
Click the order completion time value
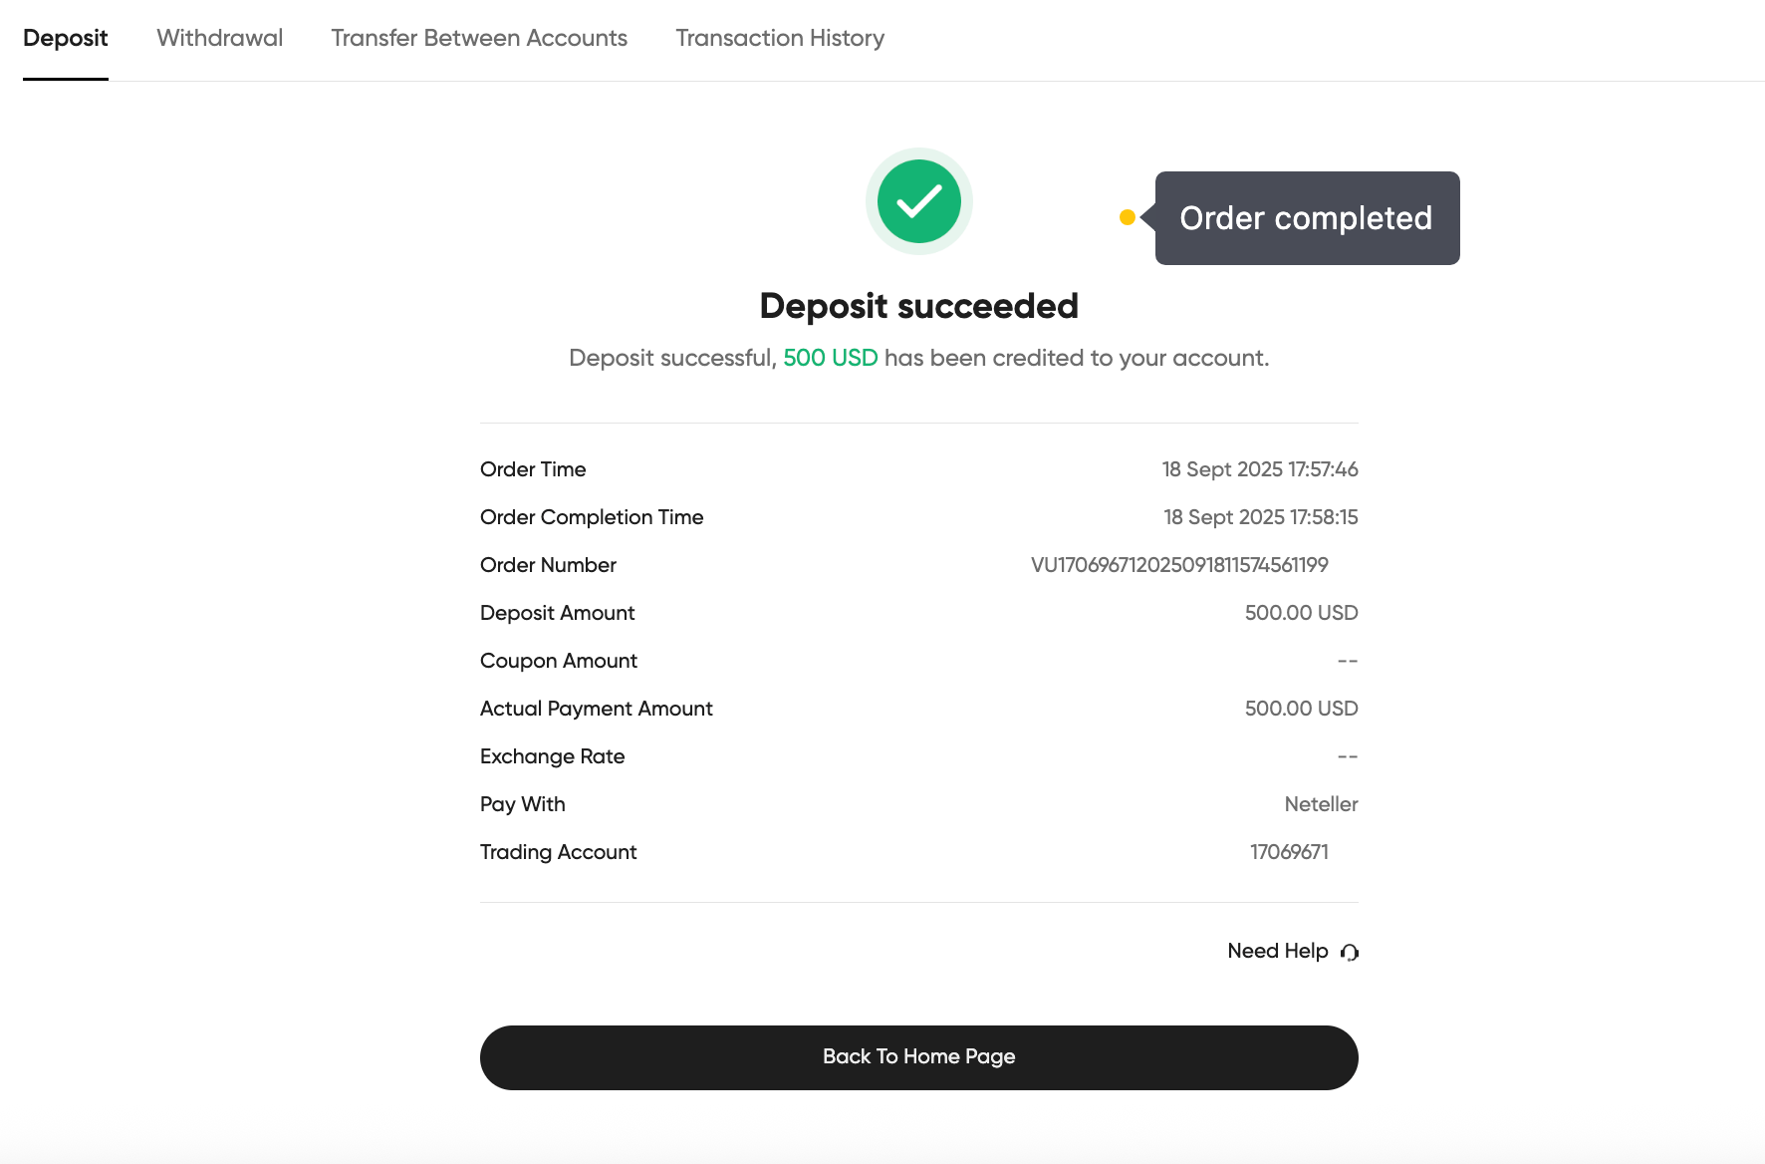click(x=1261, y=517)
